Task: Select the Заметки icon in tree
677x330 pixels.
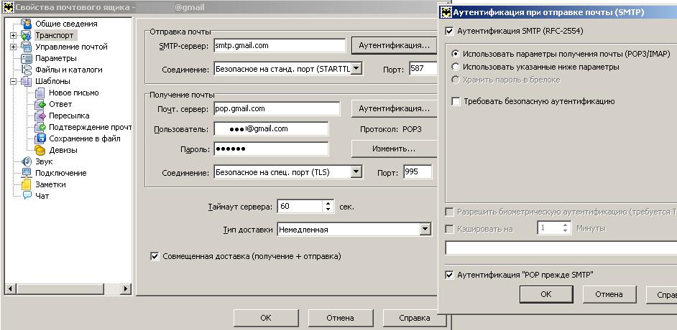Action: coord(27,184)
